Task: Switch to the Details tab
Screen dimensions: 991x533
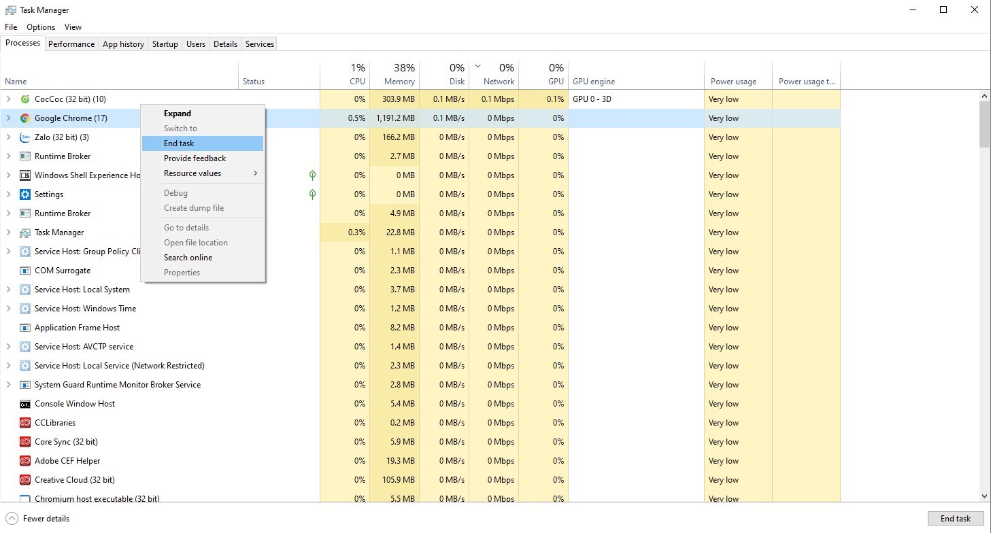Action: tap(225, 44)
